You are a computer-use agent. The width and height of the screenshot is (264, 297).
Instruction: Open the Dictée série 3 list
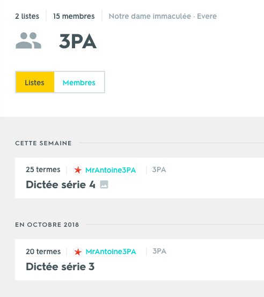click(60, 266)
